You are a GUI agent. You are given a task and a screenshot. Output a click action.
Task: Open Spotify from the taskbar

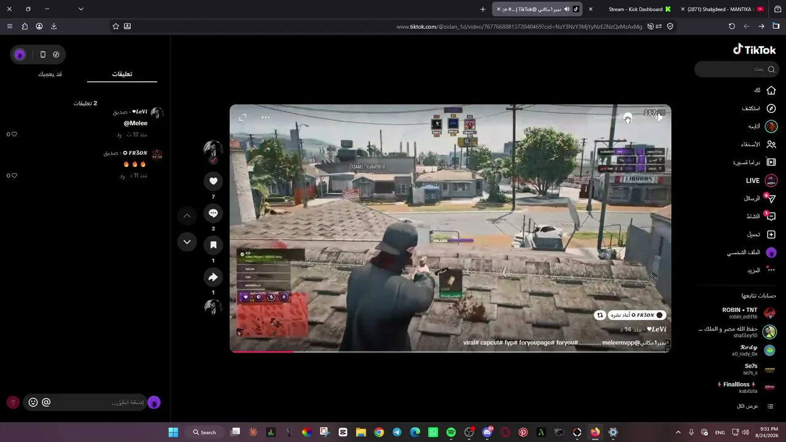coord(451,432)
